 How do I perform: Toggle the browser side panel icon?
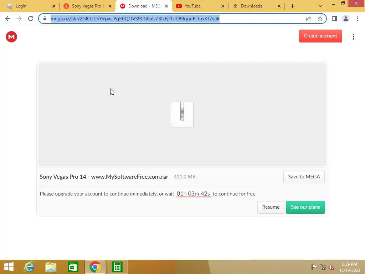[x=334, y=19]
